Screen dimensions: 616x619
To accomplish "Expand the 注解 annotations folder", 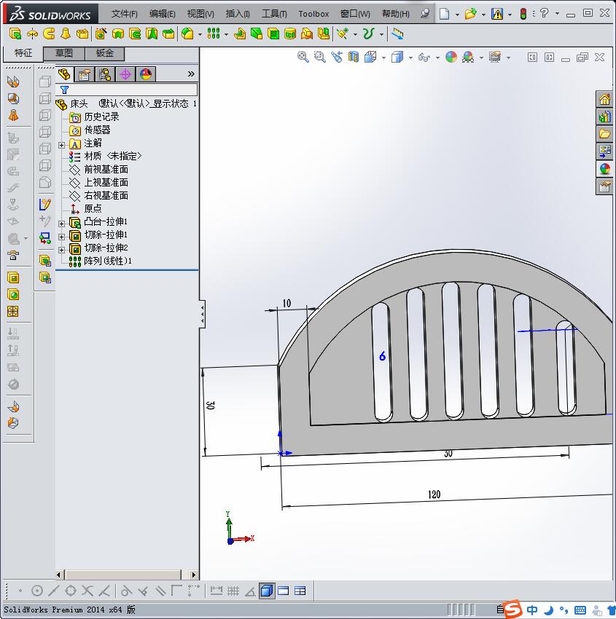I will [62, 144].
